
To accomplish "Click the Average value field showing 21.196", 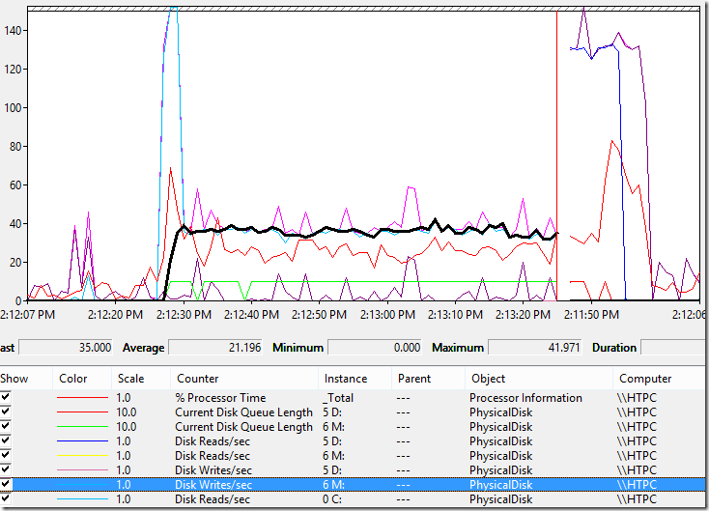I will pos(215,348).
